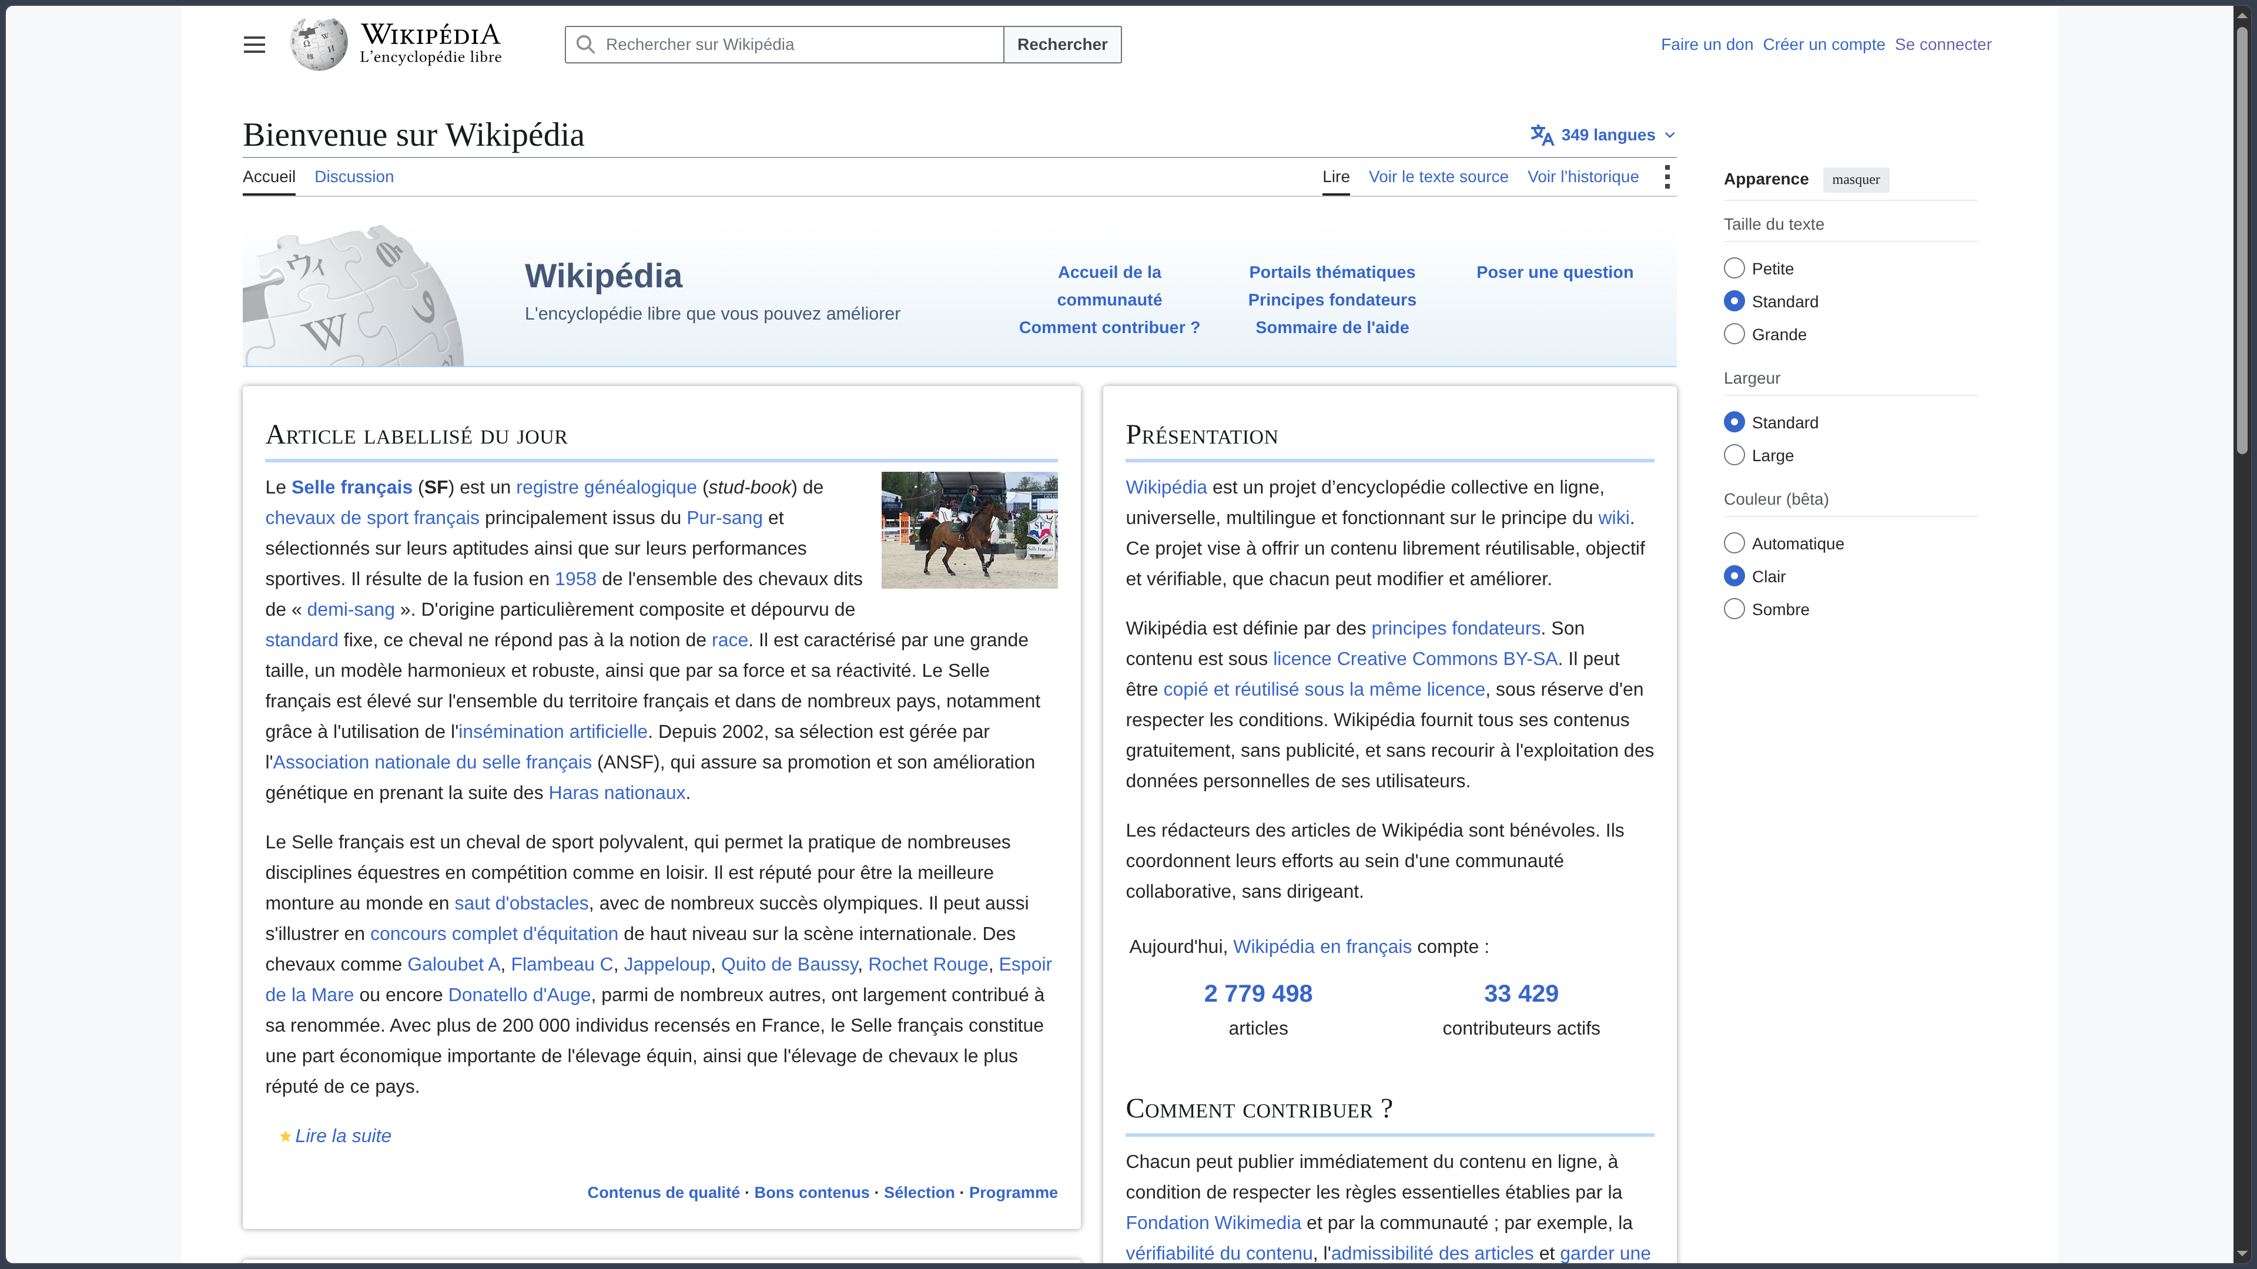
Task: Open the three-dot more options menu
Action: [x=1666, y=177]
